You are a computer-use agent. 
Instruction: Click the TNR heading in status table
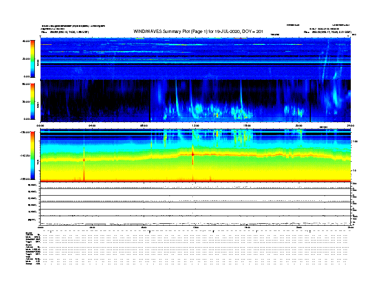(28, 257)
